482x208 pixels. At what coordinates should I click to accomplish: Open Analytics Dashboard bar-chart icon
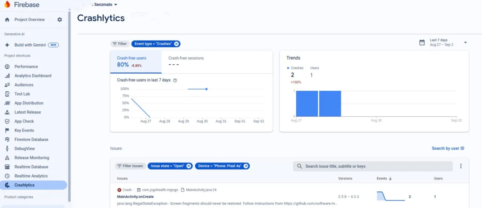coord(7,76)
